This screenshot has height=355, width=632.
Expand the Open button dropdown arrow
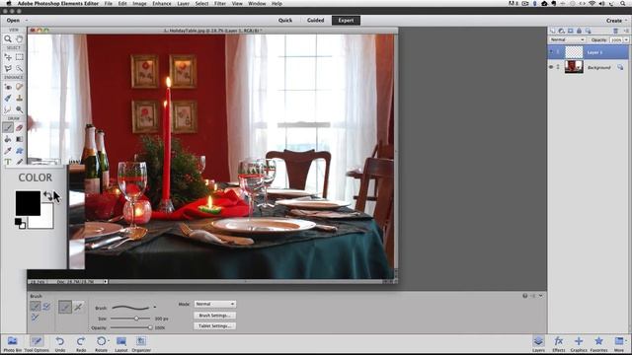pyautogui.click(x=27, y=20)
